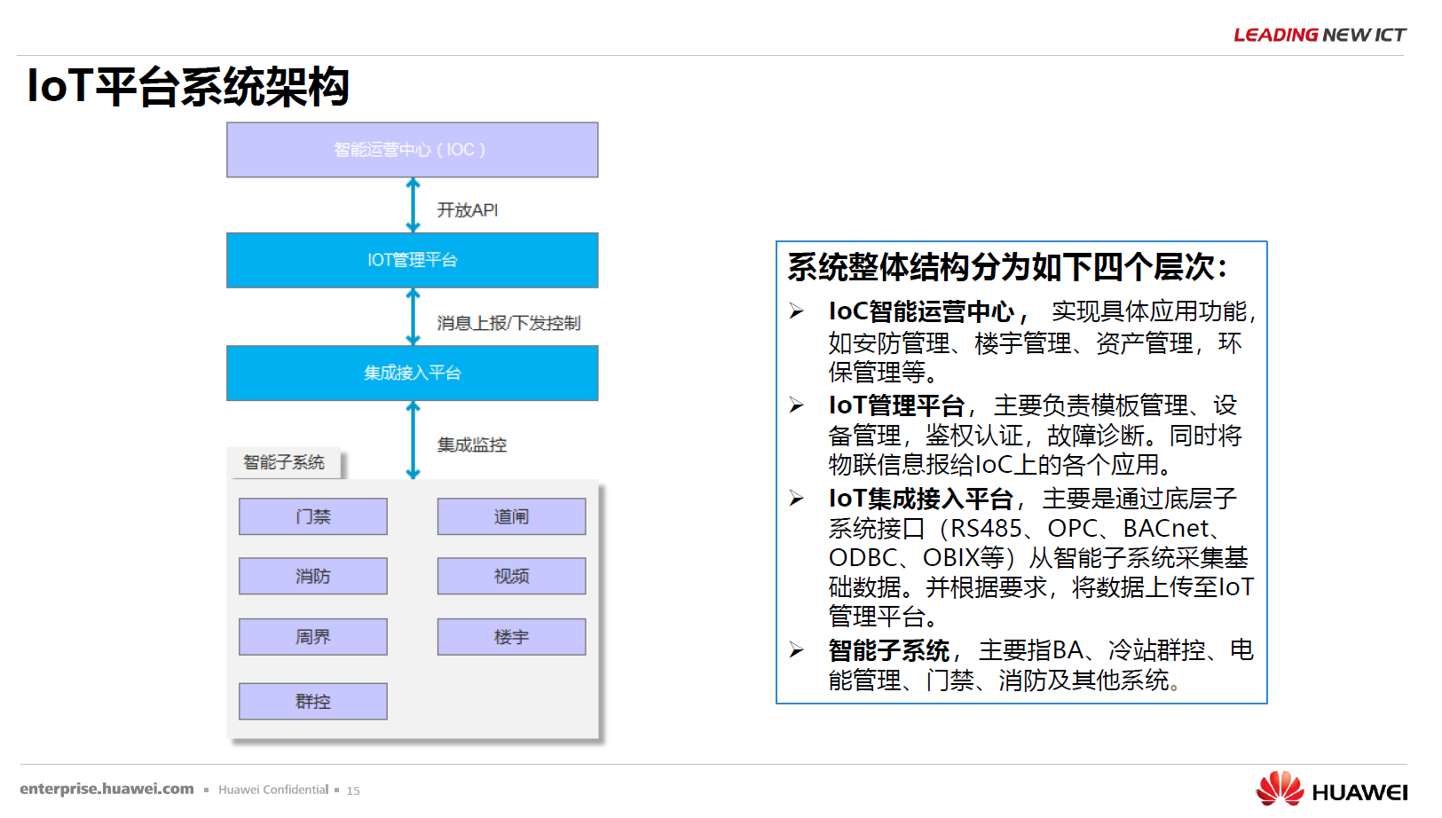
Task: Click the bold IoT管理平台 bullet text
Action: [x=896, y=405]
